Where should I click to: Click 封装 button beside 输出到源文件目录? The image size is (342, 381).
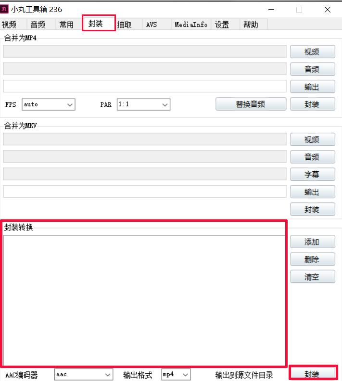tap(313, 373)
